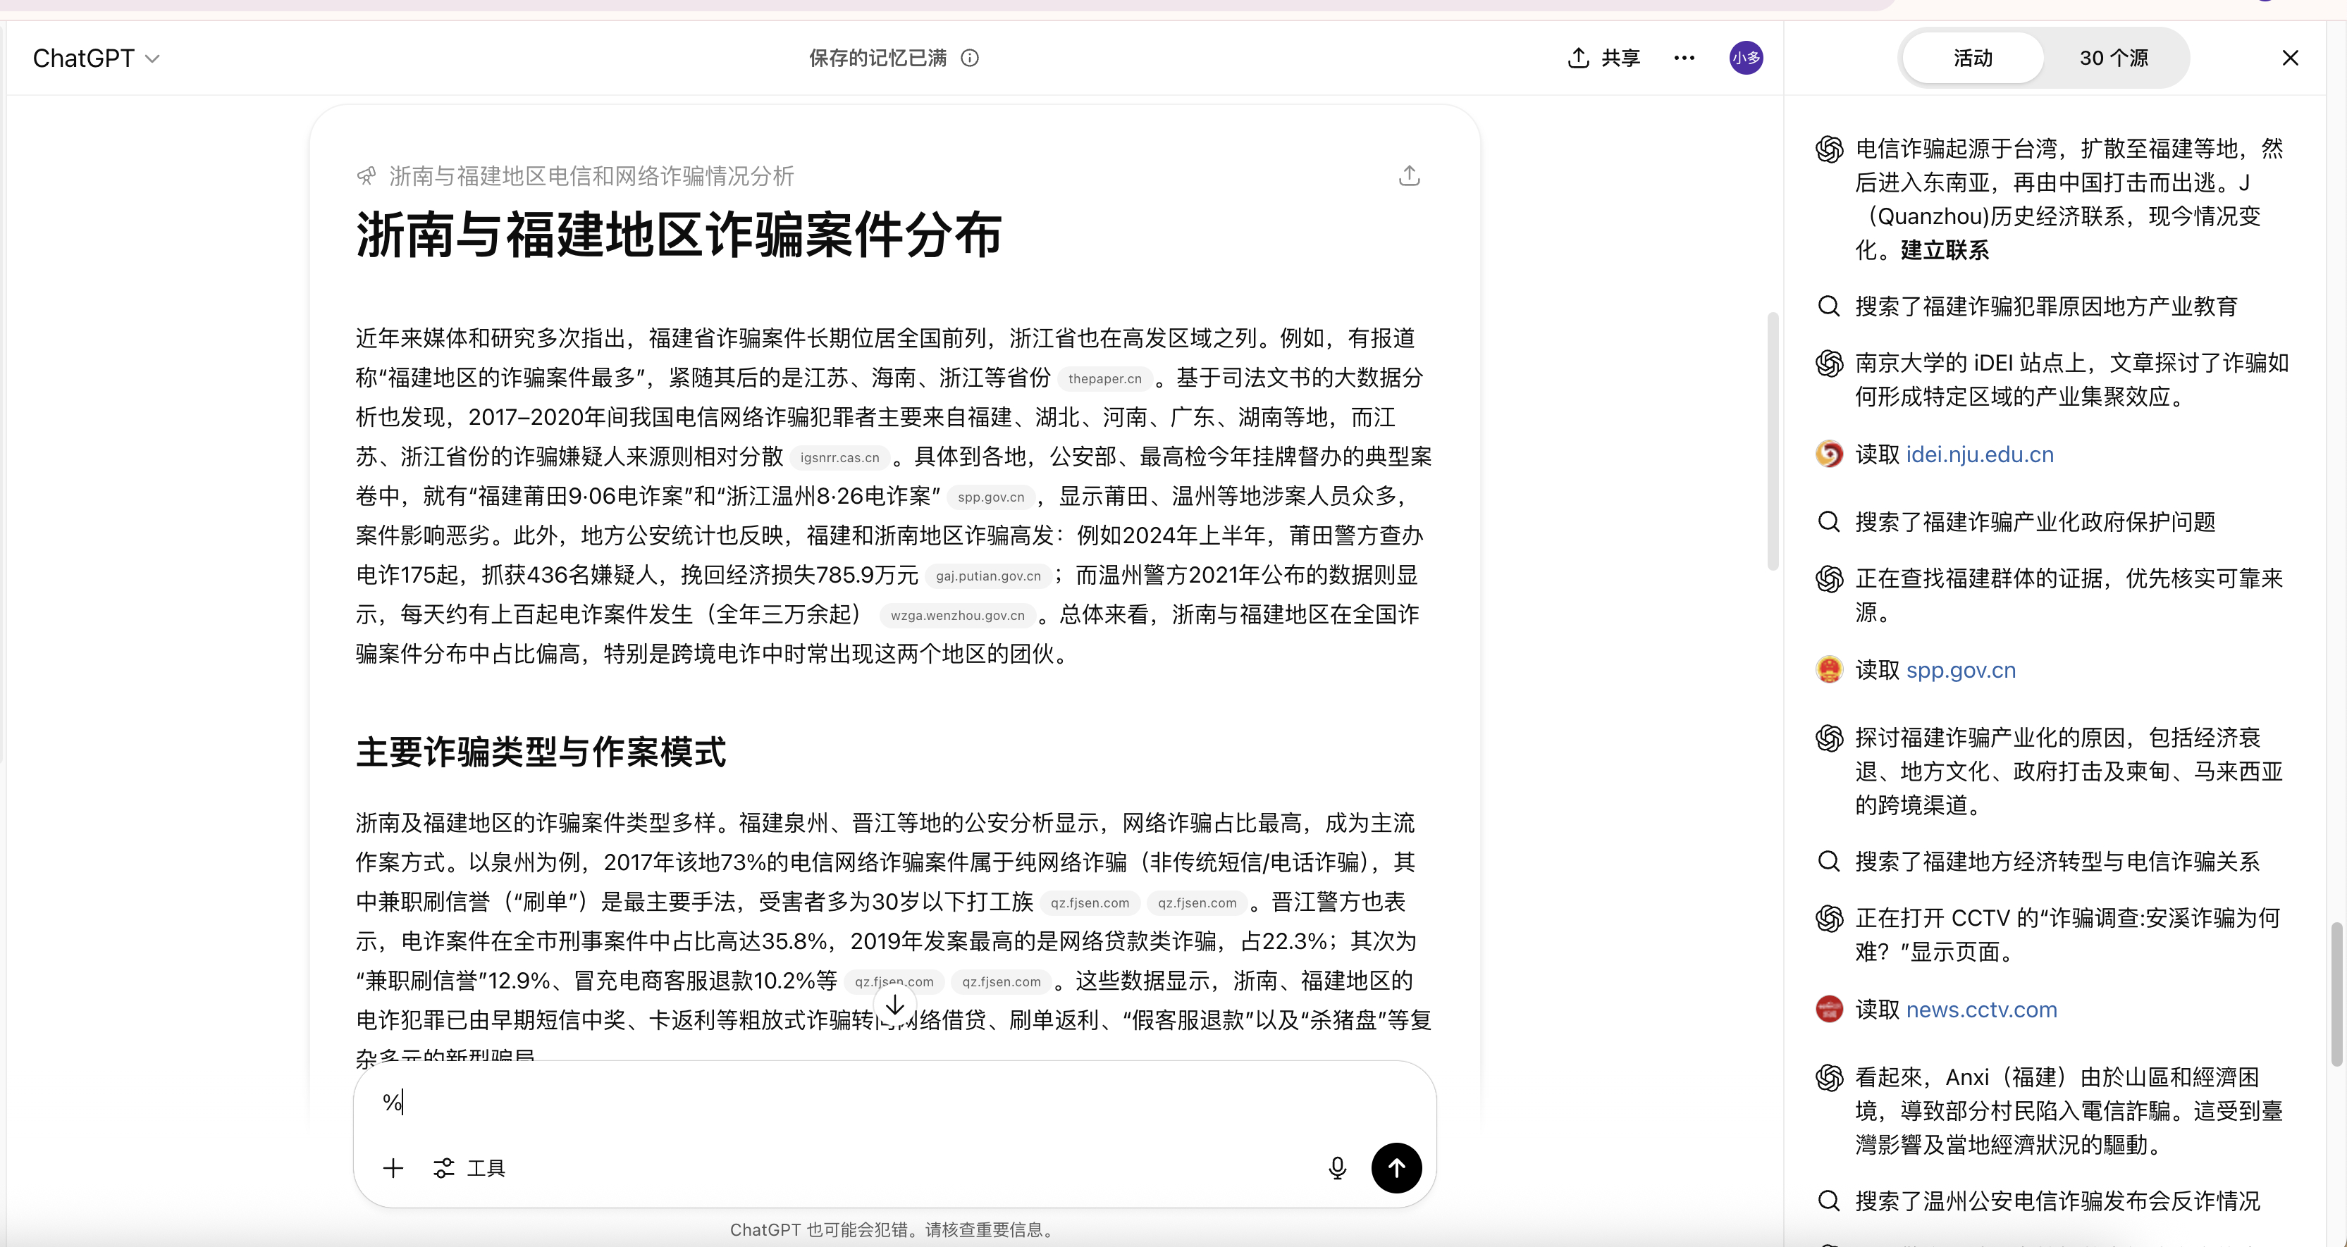Click the send message arrow button
Image resolution: width=2347 pixels, height=1247 pixels.
pos(1396,1167)
